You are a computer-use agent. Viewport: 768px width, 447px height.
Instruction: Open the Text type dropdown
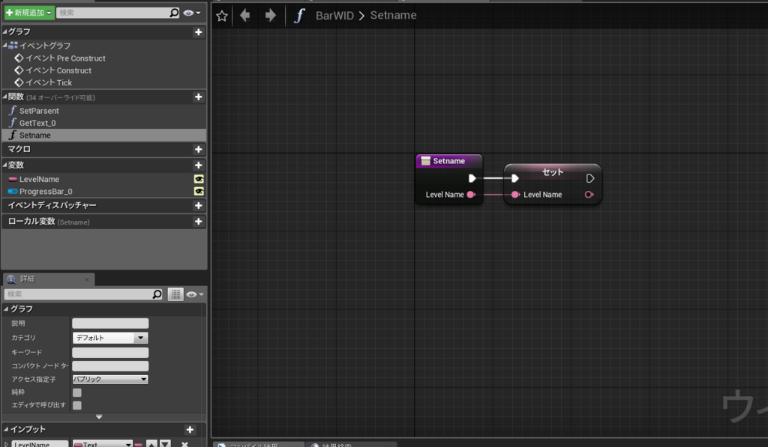coord(102,444)
